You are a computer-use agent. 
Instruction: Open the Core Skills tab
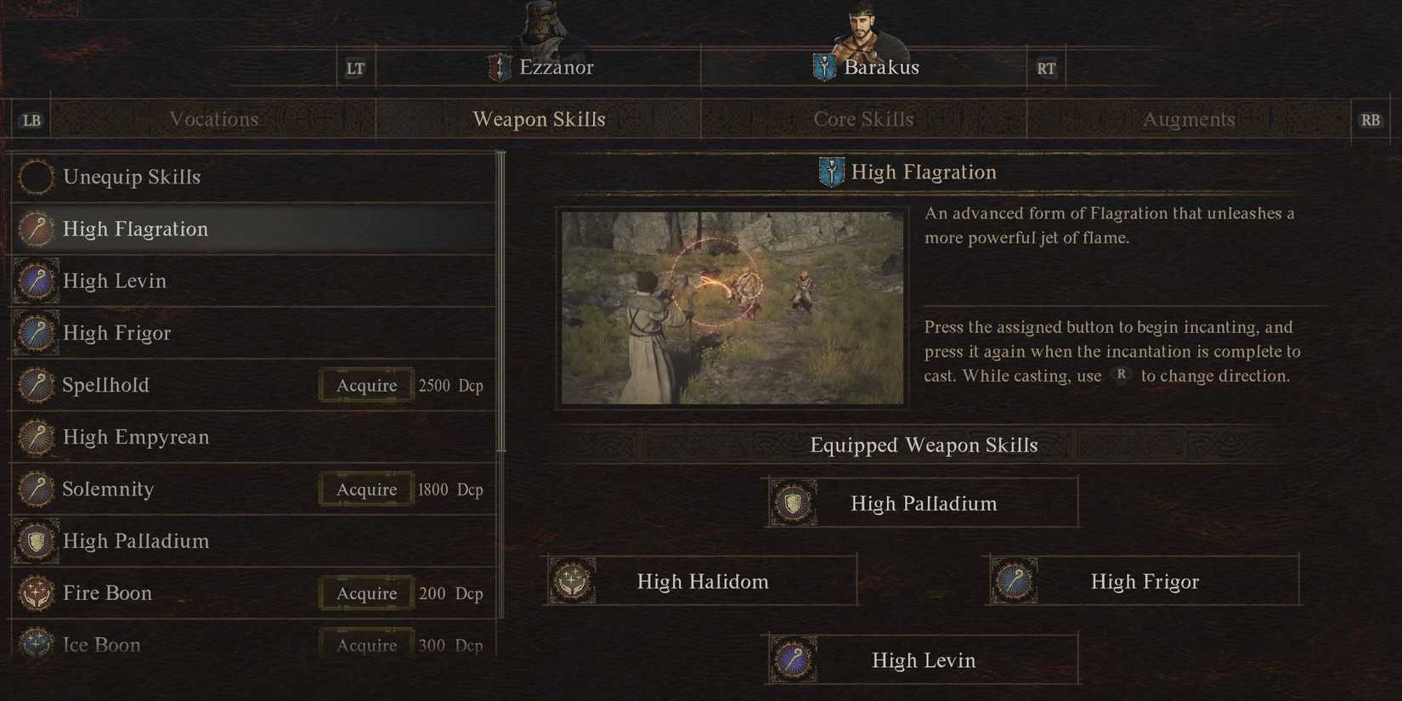pyautogui.click(x=863, y=119)
